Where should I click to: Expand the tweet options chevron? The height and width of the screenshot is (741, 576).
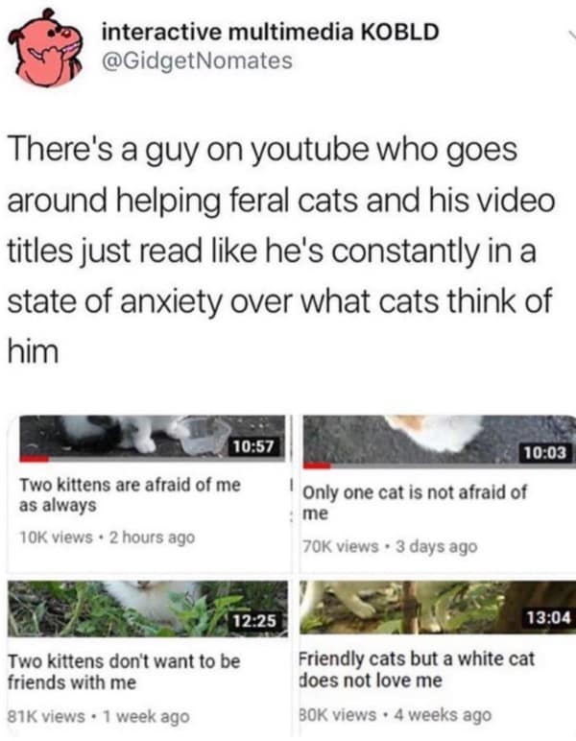570,36
